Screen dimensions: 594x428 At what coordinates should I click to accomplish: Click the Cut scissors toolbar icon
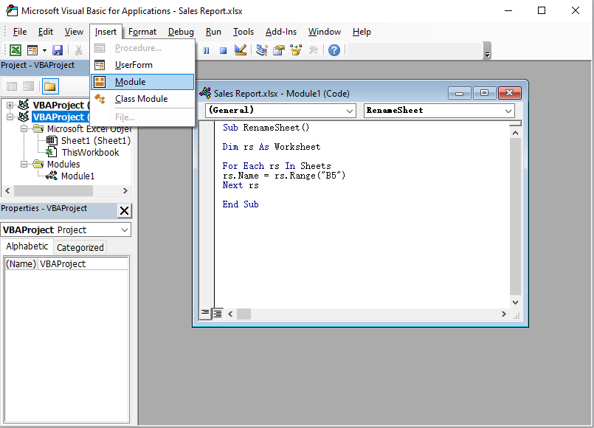coord(78,50)
